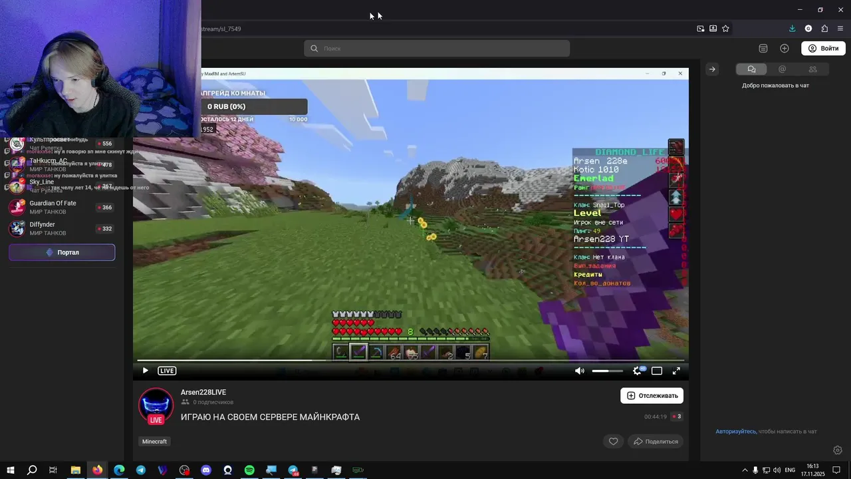Viewport: 851px width, 479px height.
Task: Open Guardian Of Fate channel in sidebar
Action: 62,207
